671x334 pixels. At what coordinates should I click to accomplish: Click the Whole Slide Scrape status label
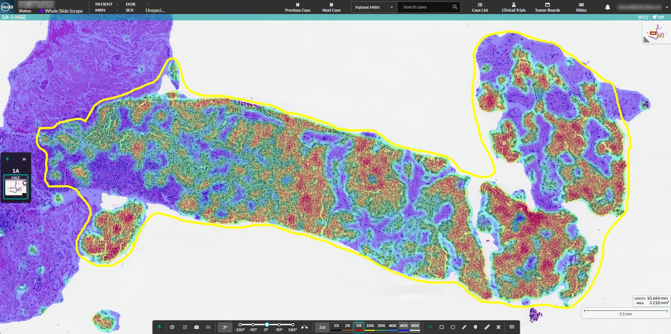point(64,11)
